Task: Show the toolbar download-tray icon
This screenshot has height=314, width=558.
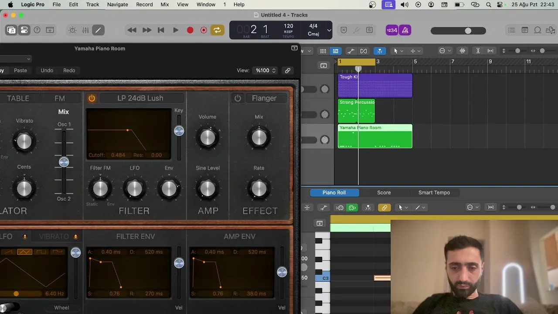Action: point(50,30)
